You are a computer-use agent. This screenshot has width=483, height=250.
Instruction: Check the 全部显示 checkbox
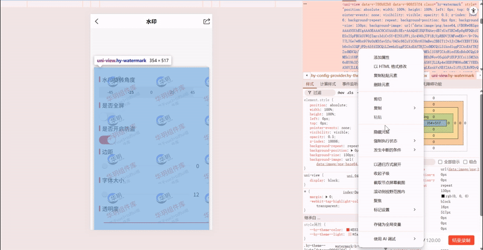[440, 161]
